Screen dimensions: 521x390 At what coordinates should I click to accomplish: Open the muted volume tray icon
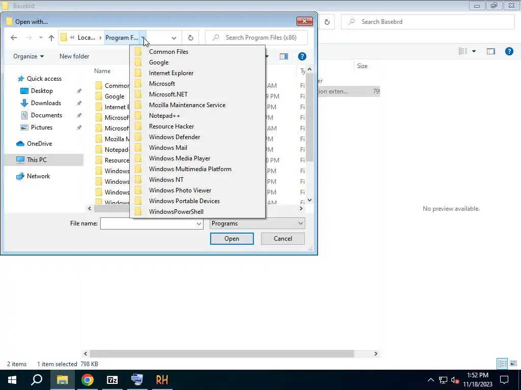click(x=455, y=380)
